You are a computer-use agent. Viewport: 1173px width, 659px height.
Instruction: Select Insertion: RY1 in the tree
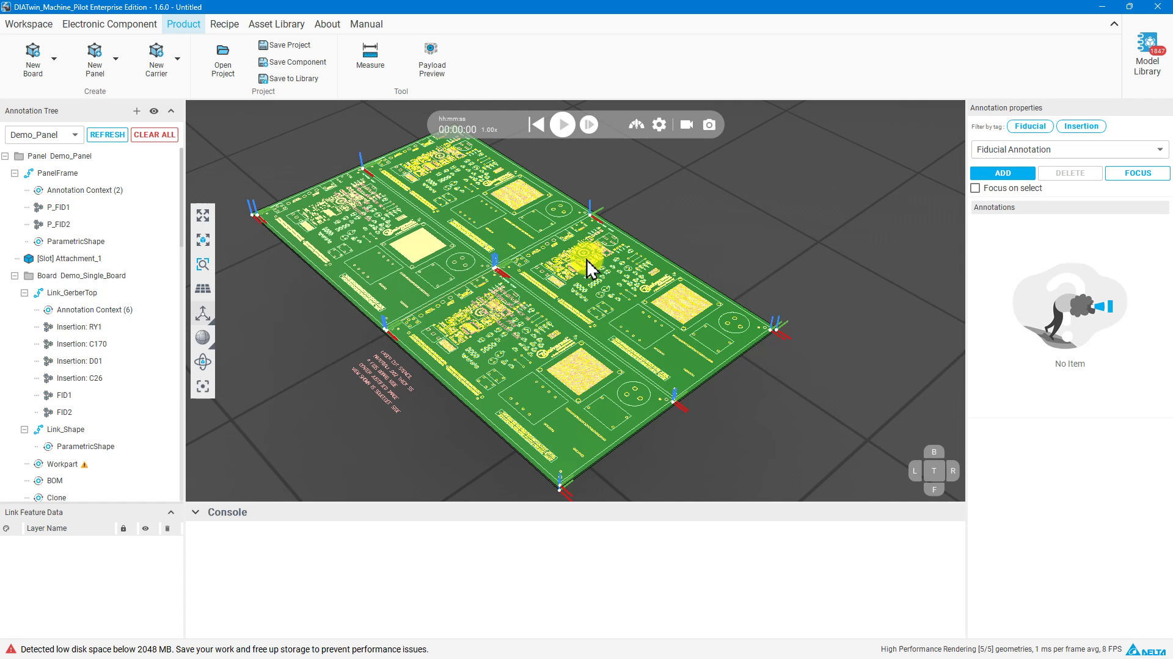(x=79, y=327)
